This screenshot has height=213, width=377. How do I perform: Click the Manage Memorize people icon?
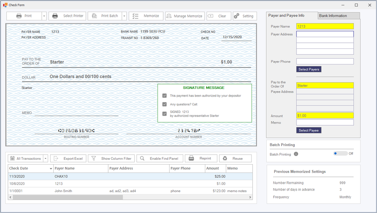(169, 16)
